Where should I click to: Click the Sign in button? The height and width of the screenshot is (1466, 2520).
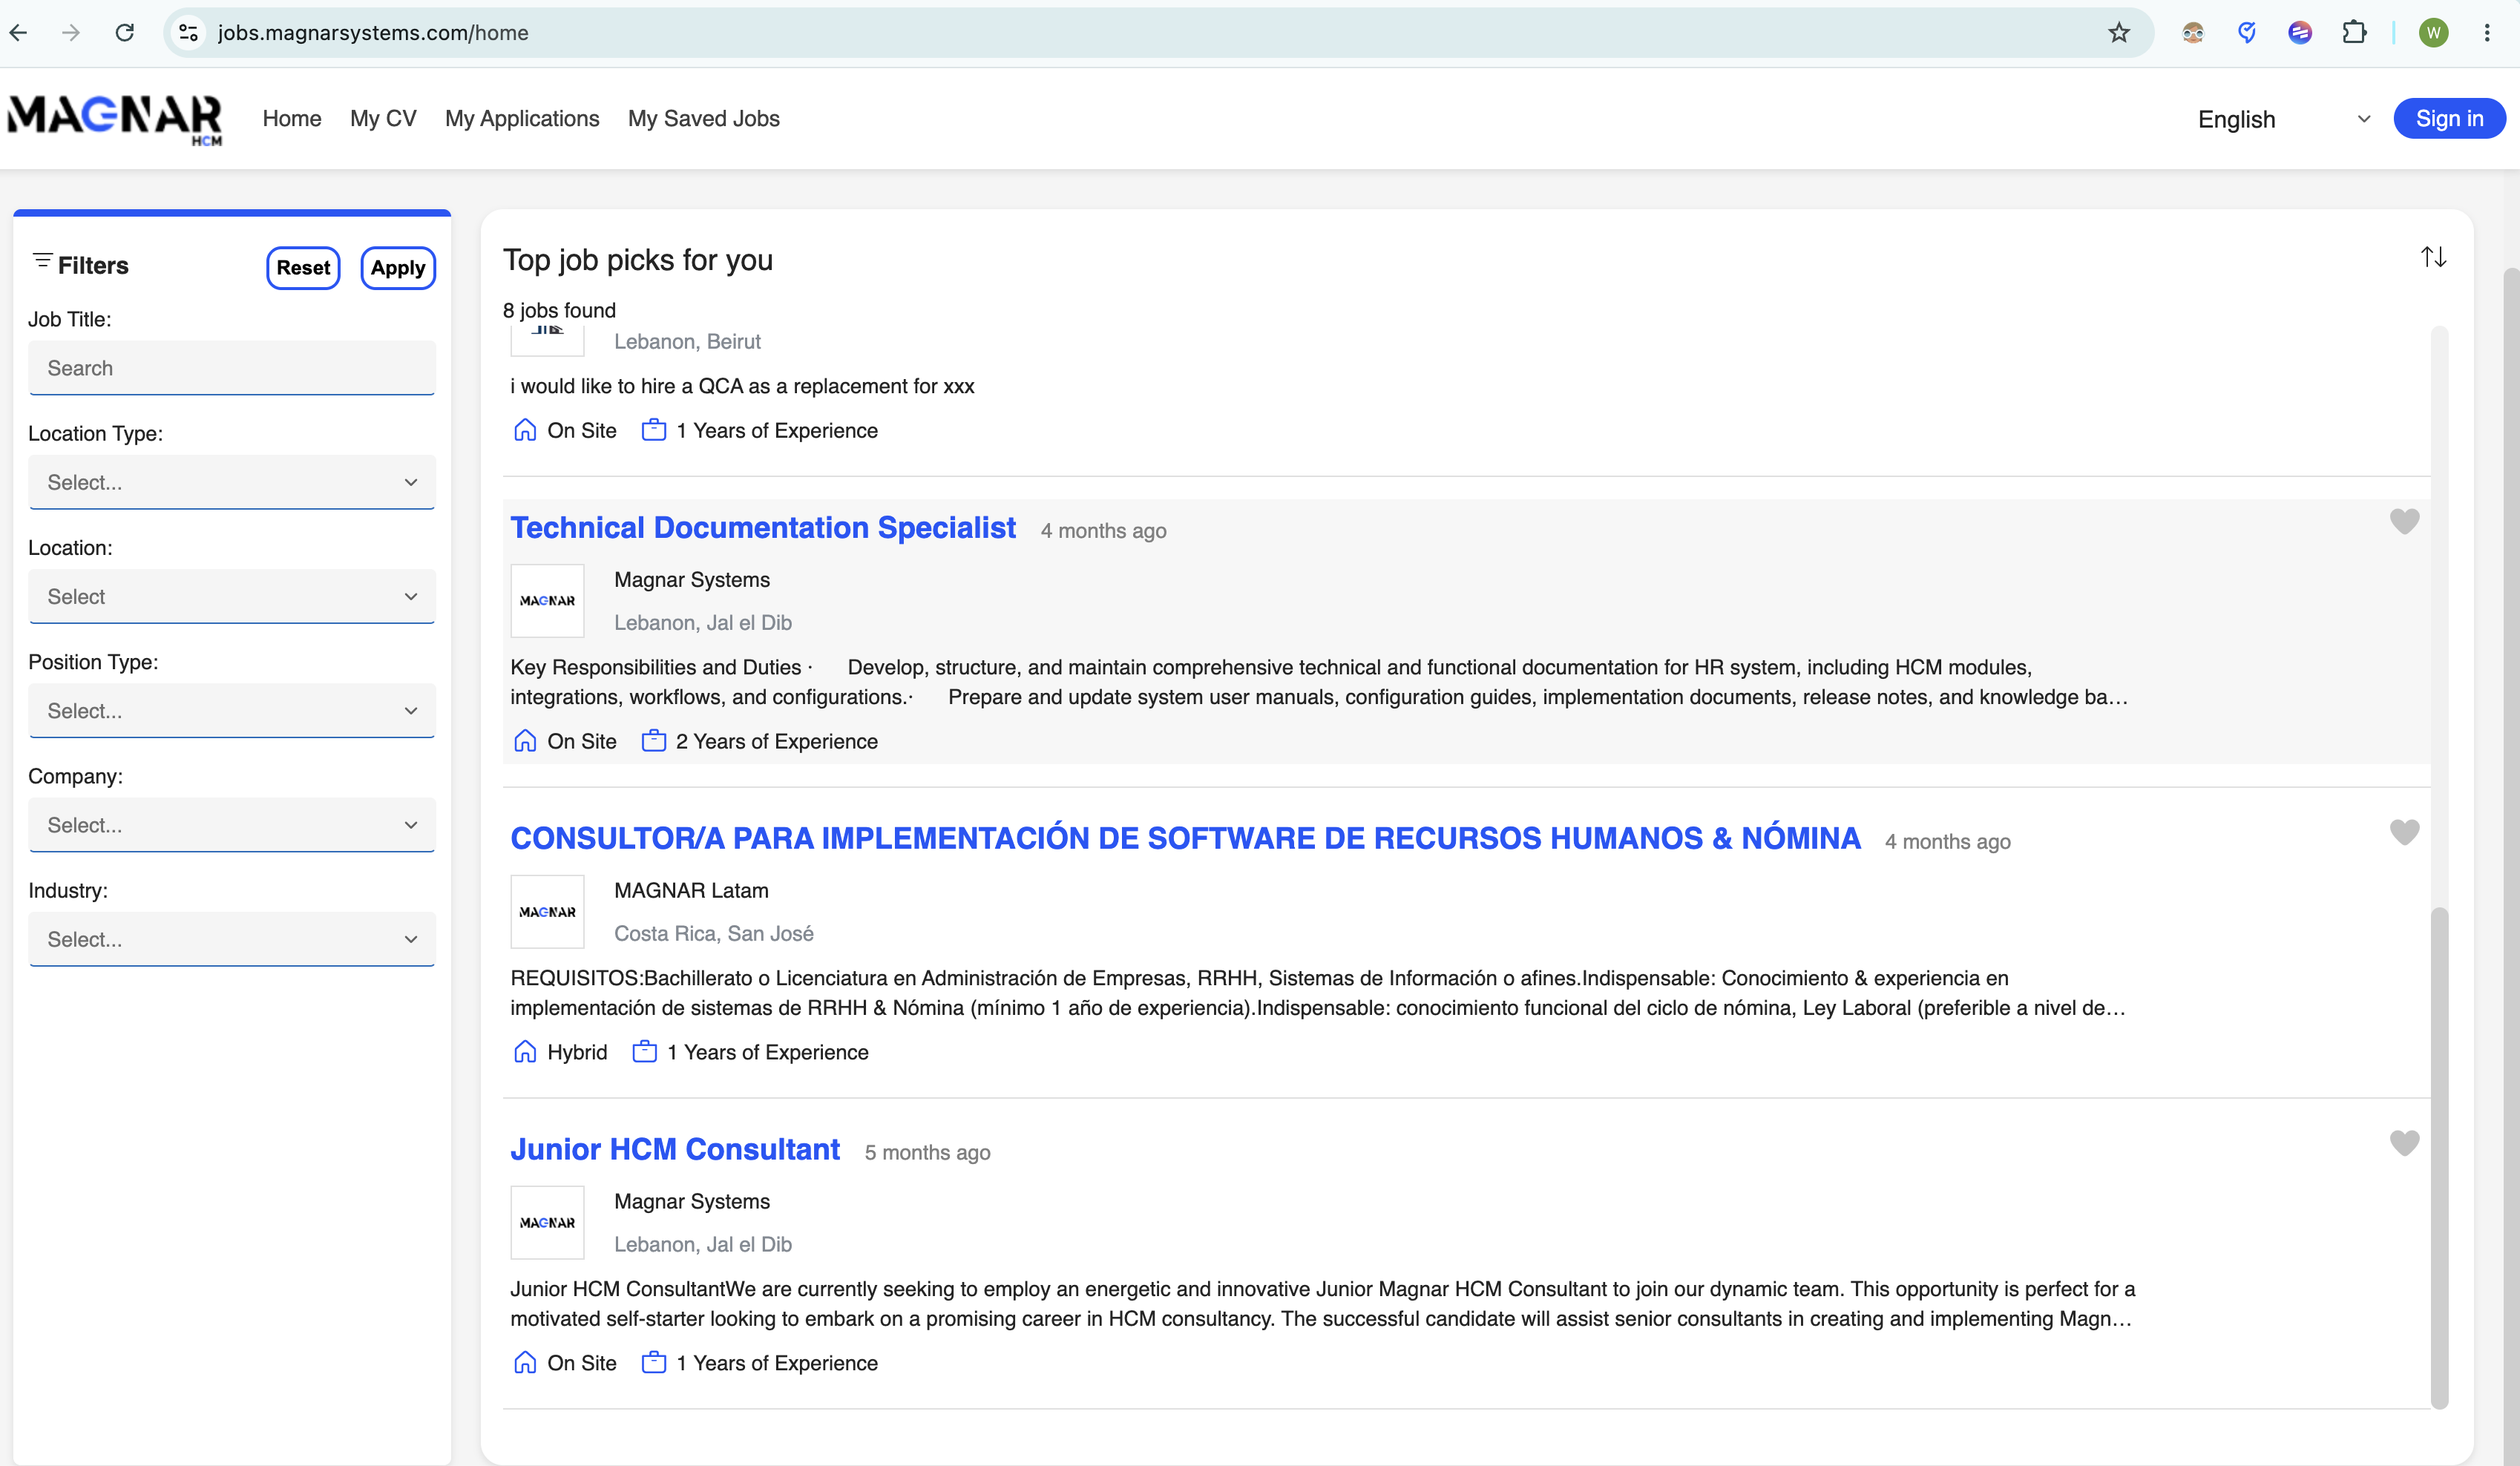click(x=2449, y=119)
